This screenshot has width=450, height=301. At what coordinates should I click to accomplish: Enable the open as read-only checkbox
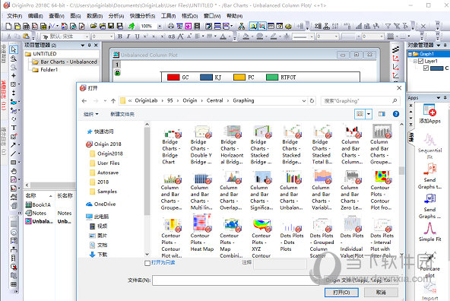click(x=147, y=263)
